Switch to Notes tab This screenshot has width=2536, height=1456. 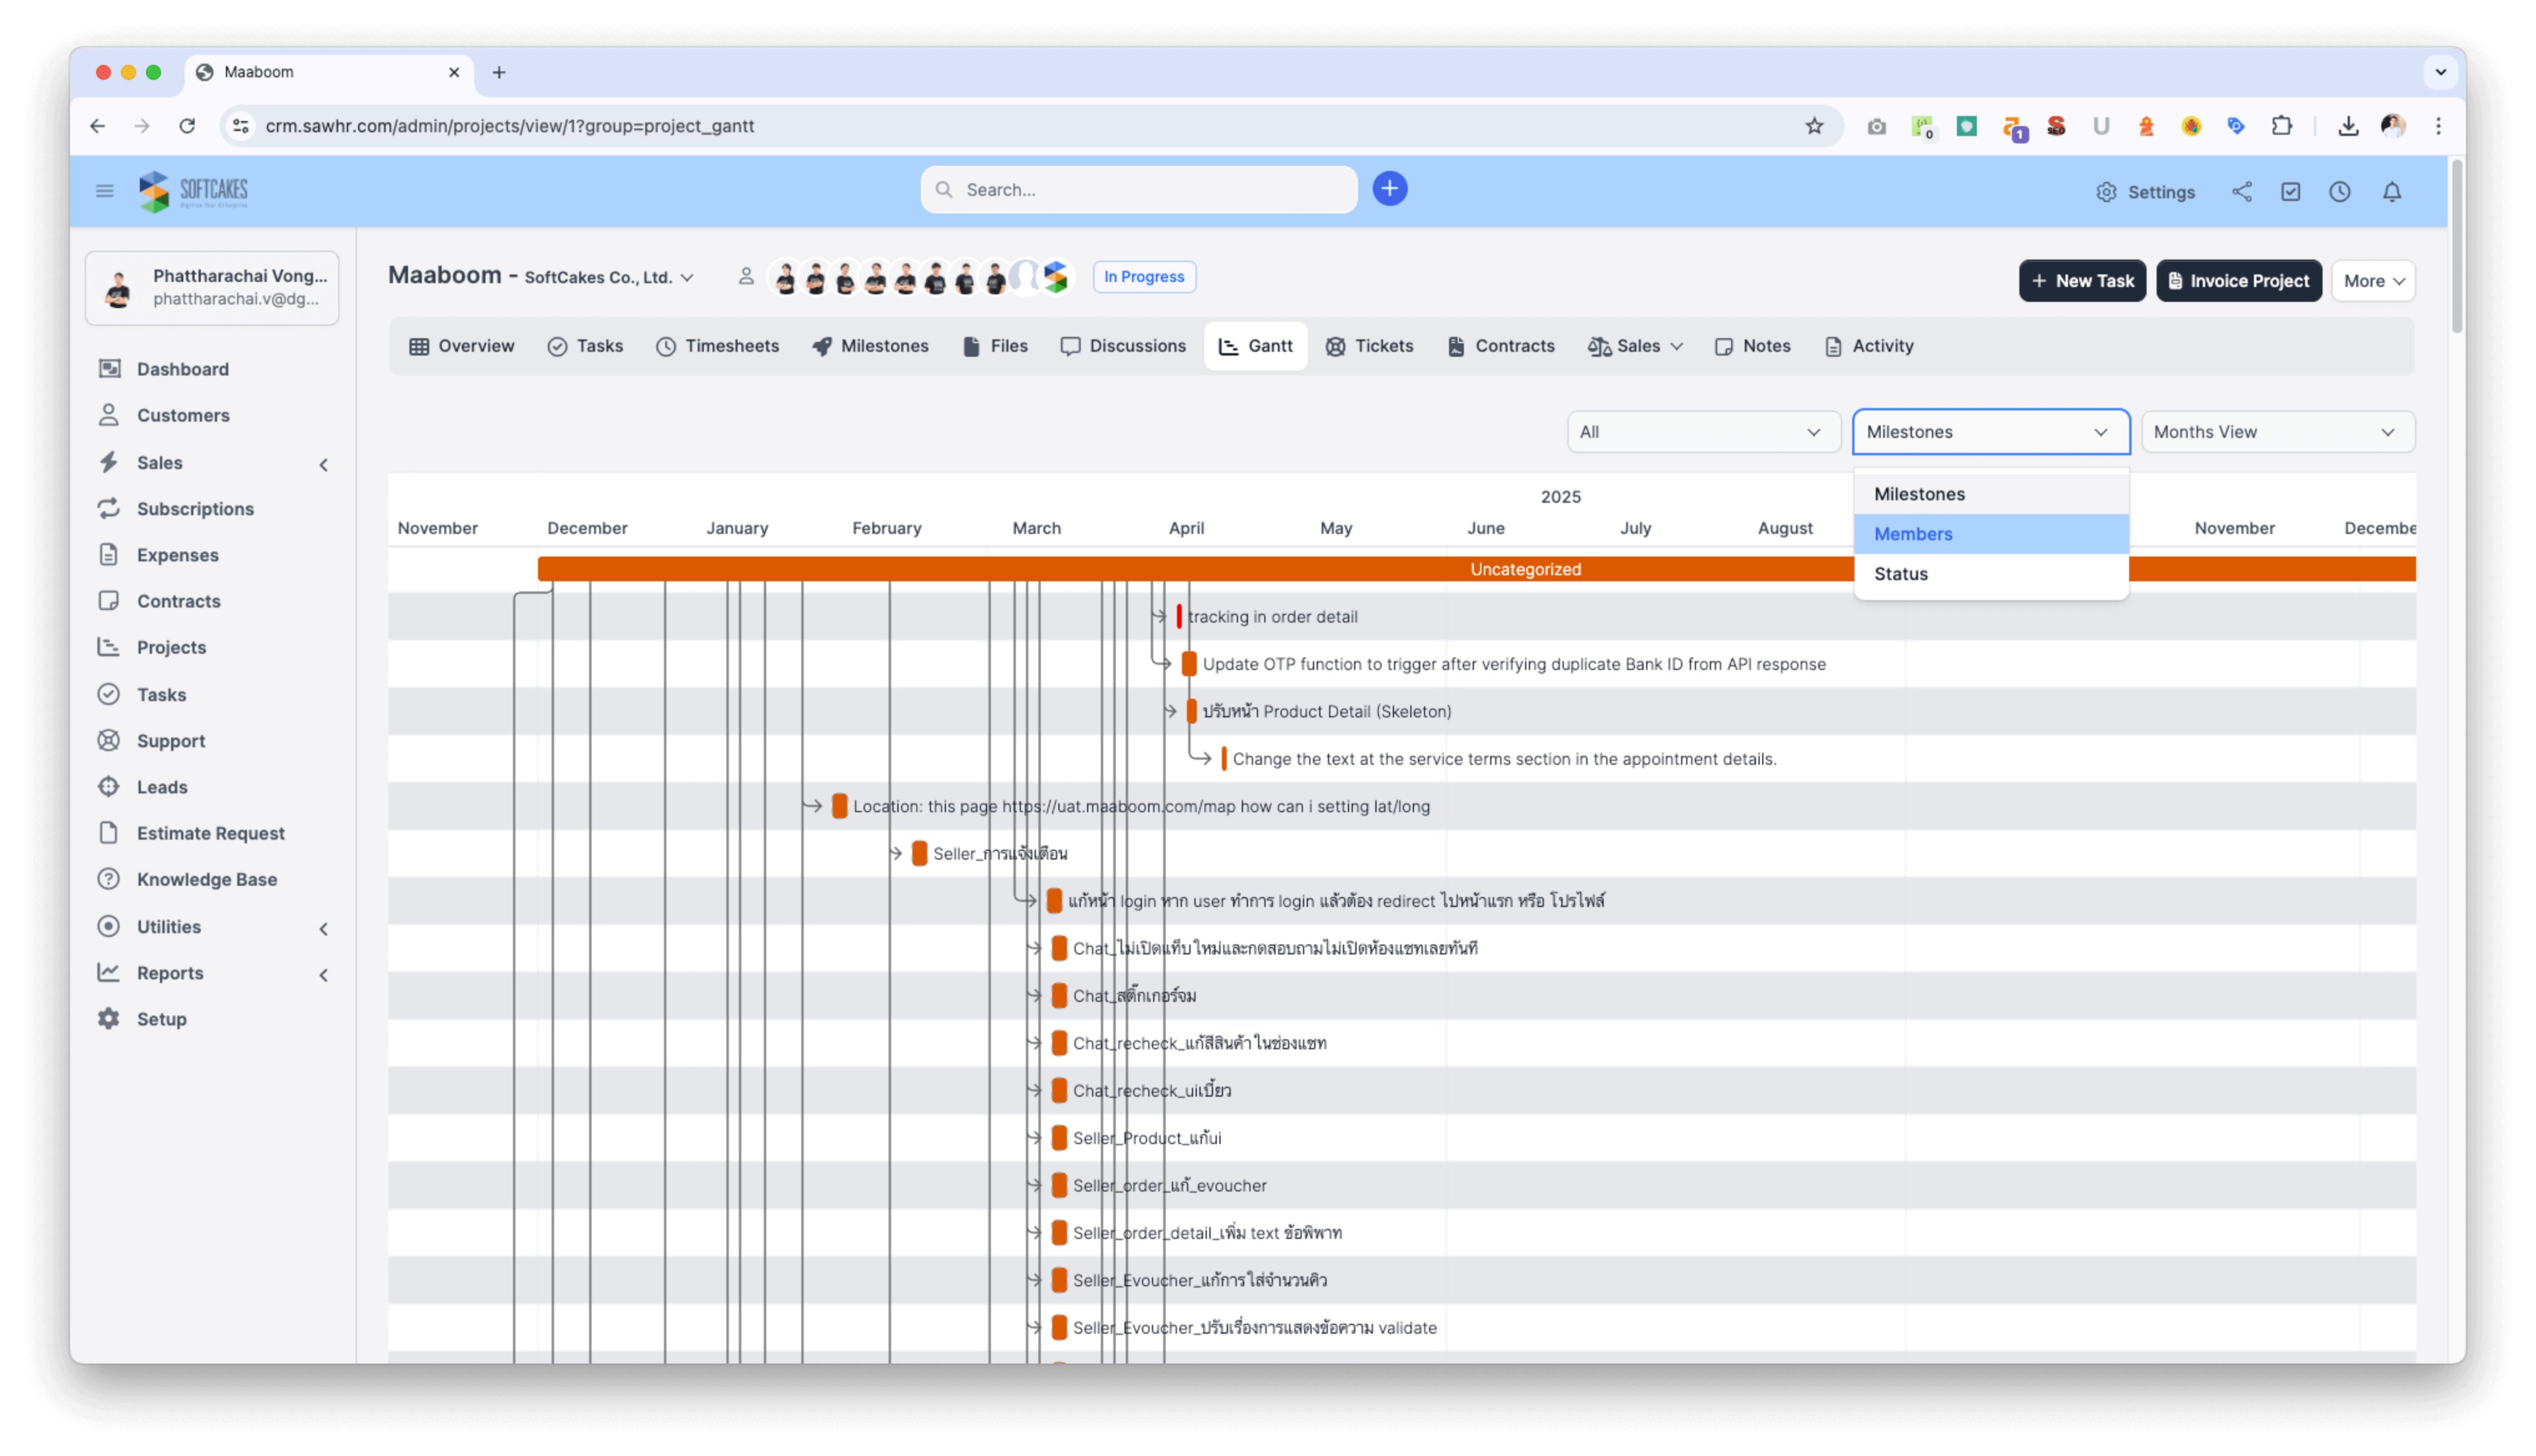(x=1752, y=346)
